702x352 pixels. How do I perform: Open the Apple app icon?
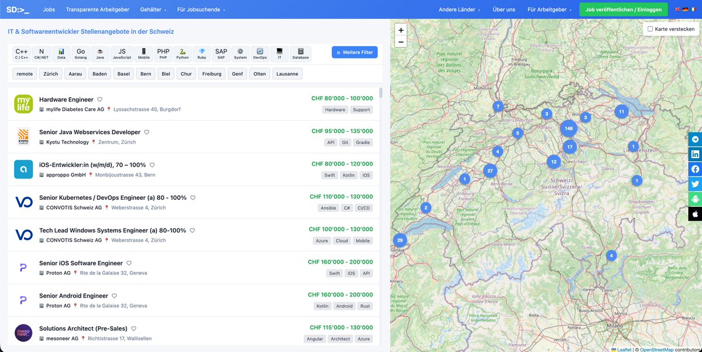[x=696, y=214]
